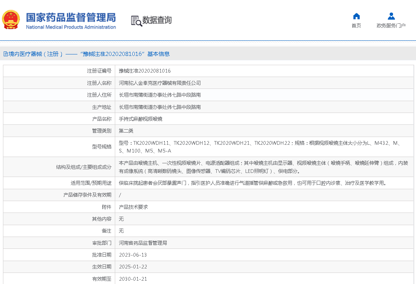Click the 产品技术要求 attachment entry
This screenshot has width=416, height=284.
click(x=133, y=207)
